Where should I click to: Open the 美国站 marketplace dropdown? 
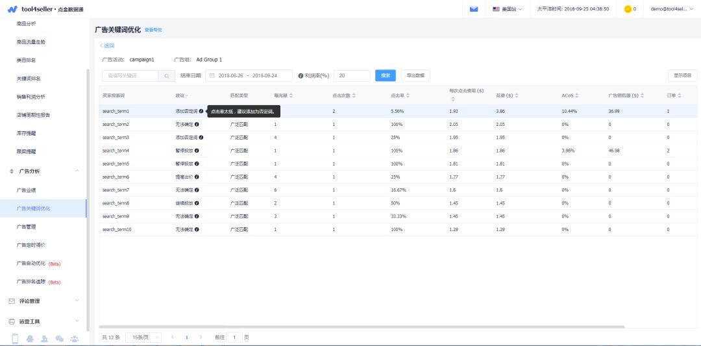pos(508,9)
